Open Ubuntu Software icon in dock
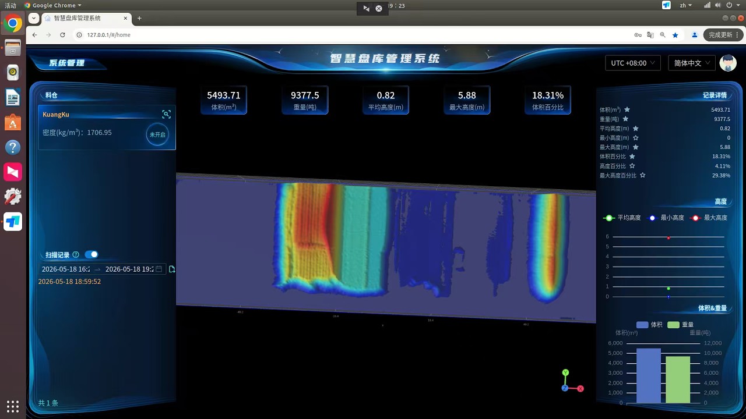The height and width of the screenshot is (419, 746). point(13,123)
